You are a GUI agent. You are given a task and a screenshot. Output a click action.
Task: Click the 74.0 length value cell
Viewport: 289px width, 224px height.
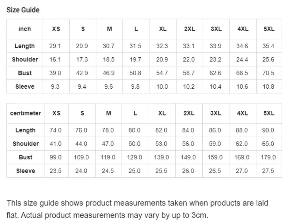[x=56, y=130]
